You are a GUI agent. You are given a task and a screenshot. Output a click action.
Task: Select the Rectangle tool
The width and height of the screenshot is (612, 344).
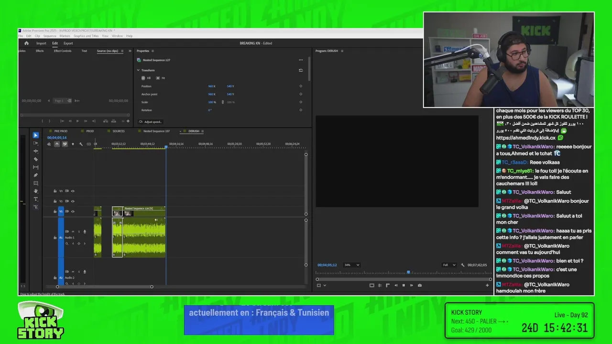click(35, 183)
